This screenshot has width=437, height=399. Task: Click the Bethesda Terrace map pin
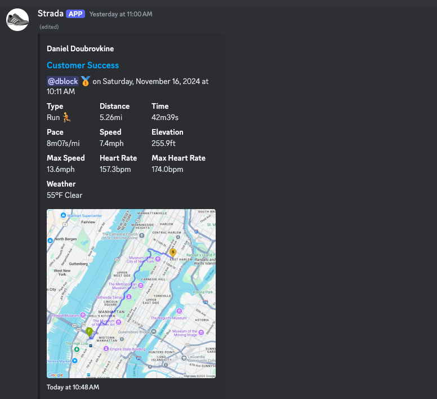coord(129,297)
